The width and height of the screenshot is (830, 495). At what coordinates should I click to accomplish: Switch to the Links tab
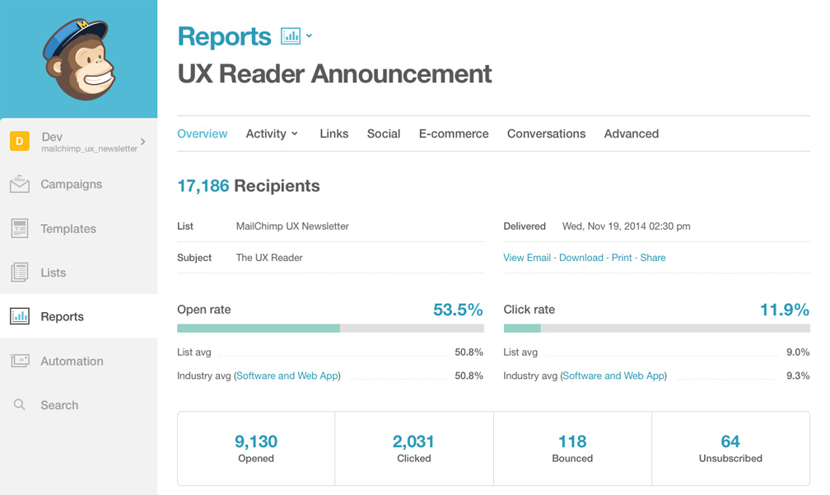pyautogui.click(x=333, y=133)
